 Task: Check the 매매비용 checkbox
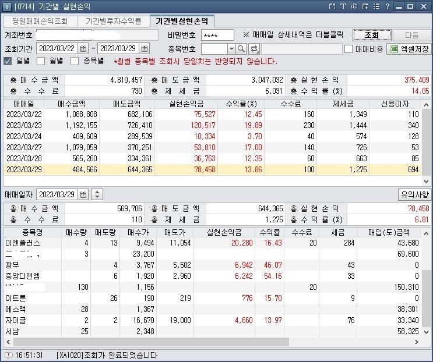pos(348,49)
